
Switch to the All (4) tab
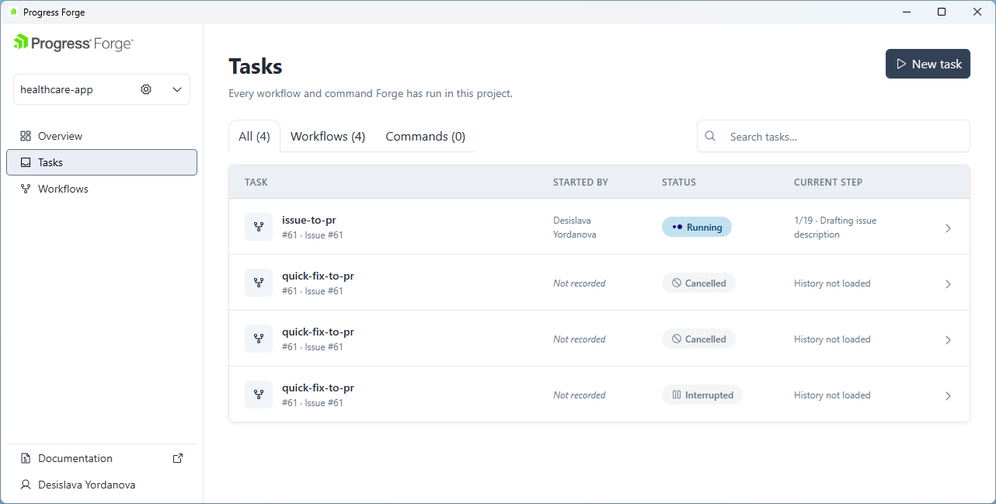click(x=254, y=136)
